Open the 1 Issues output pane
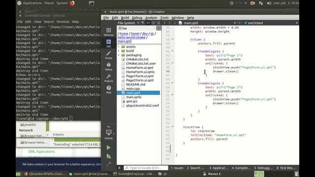 tap(177, 168)
